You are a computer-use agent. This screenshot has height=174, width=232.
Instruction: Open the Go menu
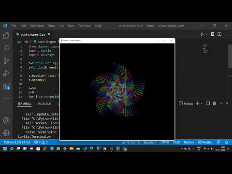pyautogui.click(x=61, y=26)
